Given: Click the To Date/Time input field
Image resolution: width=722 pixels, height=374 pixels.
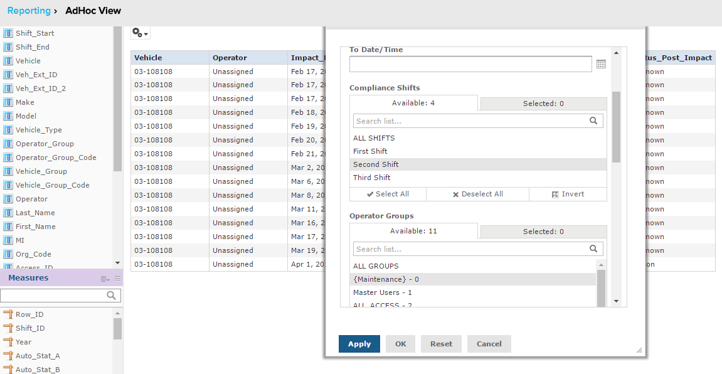Looking at the screenshot, I should point(470,64).
